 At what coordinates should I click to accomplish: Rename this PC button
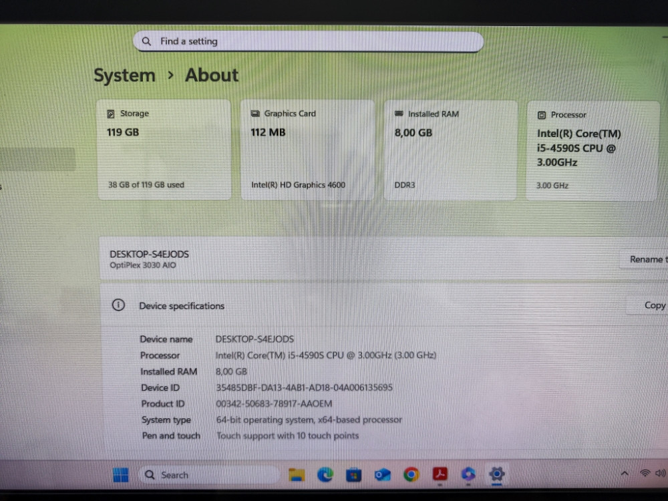(x=644, y=259)
